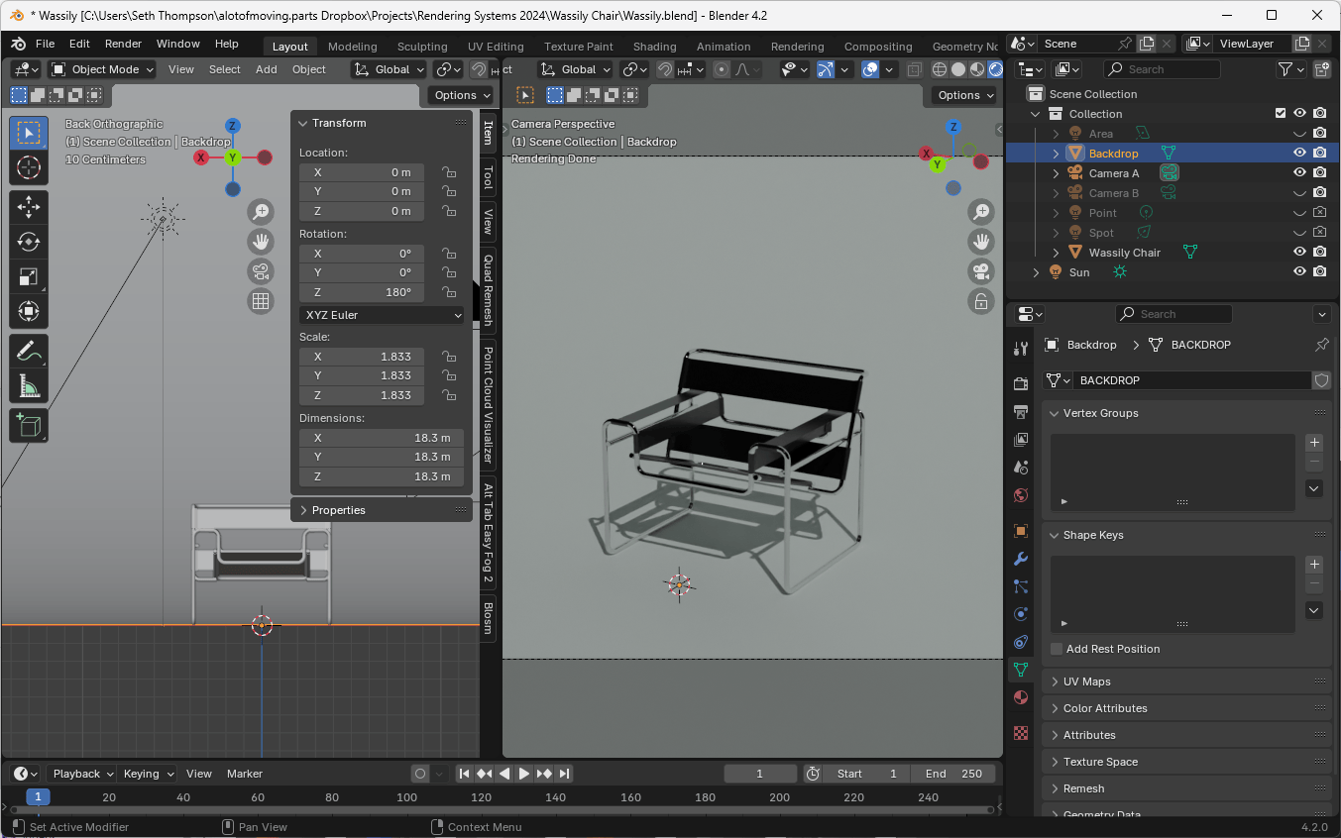Activate the Annotate pencil tool

point(29,351)
